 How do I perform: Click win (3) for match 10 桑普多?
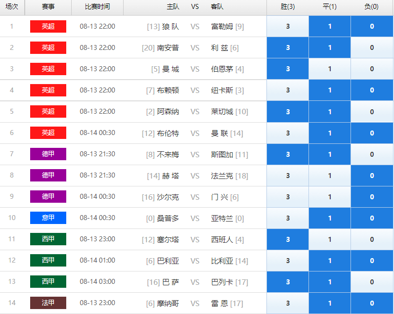click(x=288, y=218)
